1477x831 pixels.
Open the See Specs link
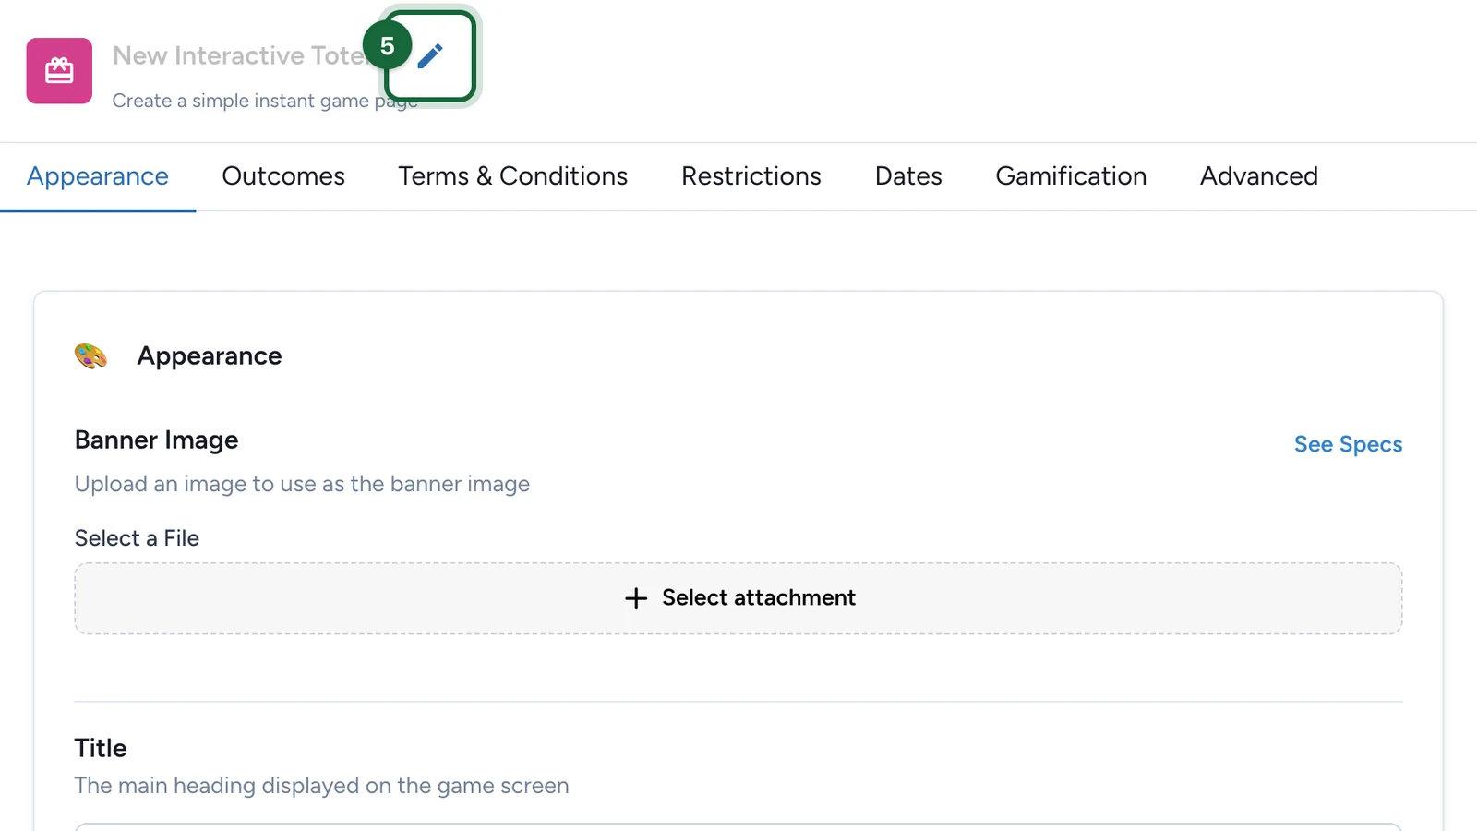pos(1348,444)
